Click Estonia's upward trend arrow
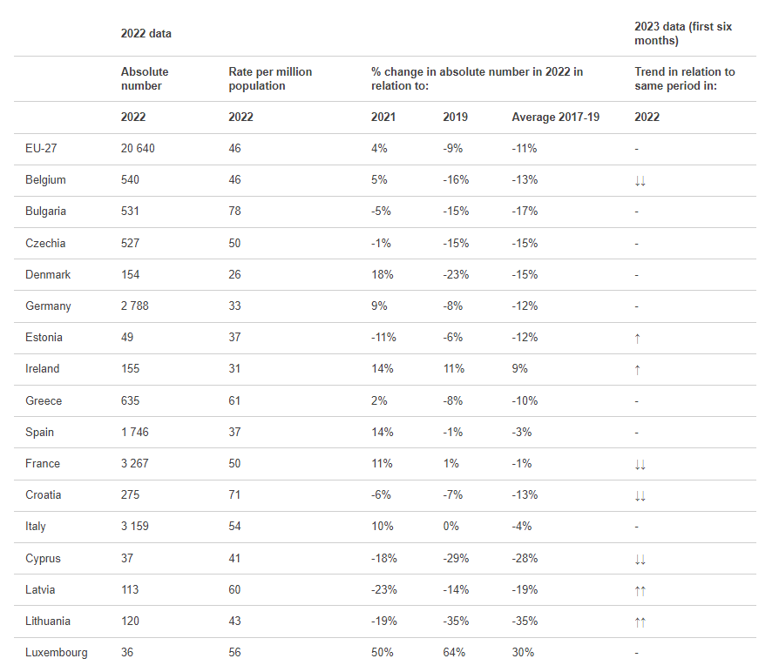The height and width of the screenshot is (672, 779). 638,338
